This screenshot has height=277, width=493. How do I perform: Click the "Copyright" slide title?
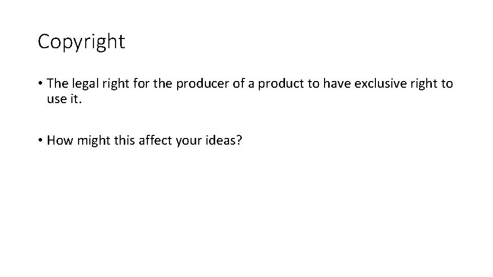click(82, 42)
